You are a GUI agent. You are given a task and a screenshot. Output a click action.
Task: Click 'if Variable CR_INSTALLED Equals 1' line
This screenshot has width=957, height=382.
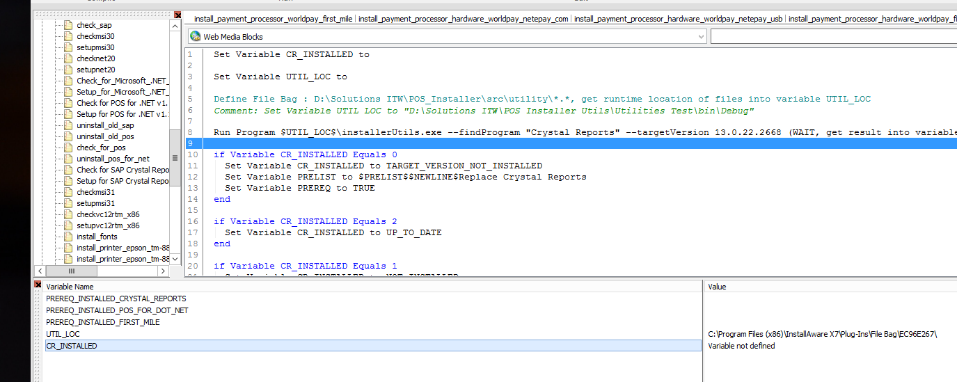click(306, 266)
